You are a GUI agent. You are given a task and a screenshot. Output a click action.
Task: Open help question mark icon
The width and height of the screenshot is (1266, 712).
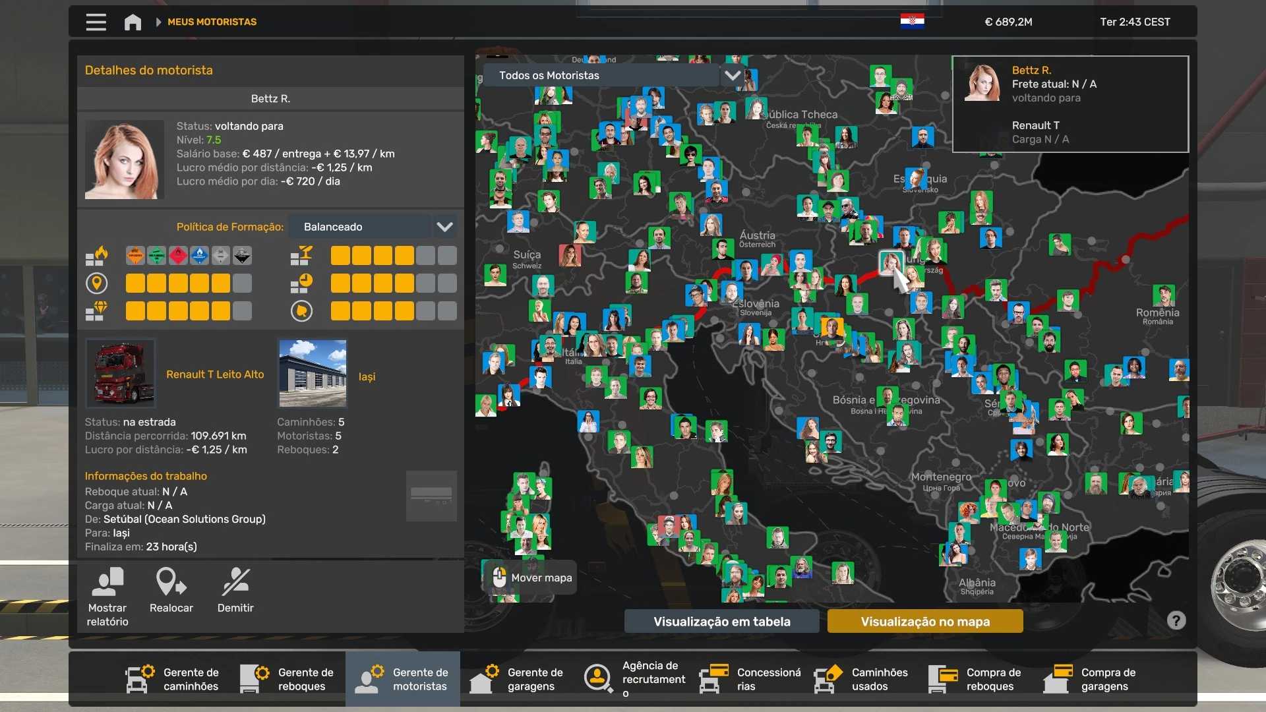point(1176,620)
